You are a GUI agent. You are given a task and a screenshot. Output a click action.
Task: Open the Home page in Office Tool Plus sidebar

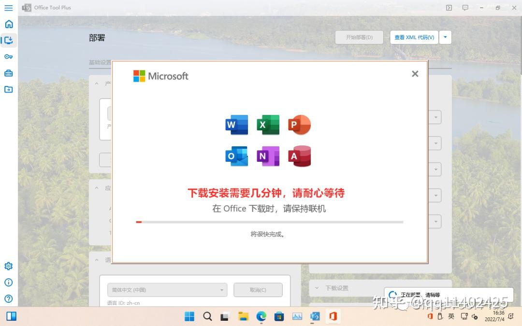(x=8, y=24)
